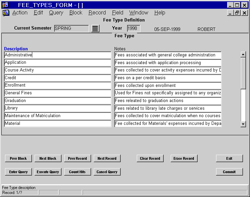Image resolution: width=250 pixels, height=197 pixels.
Task: Go to Prev Record
Action: click(x=78, y=158)
